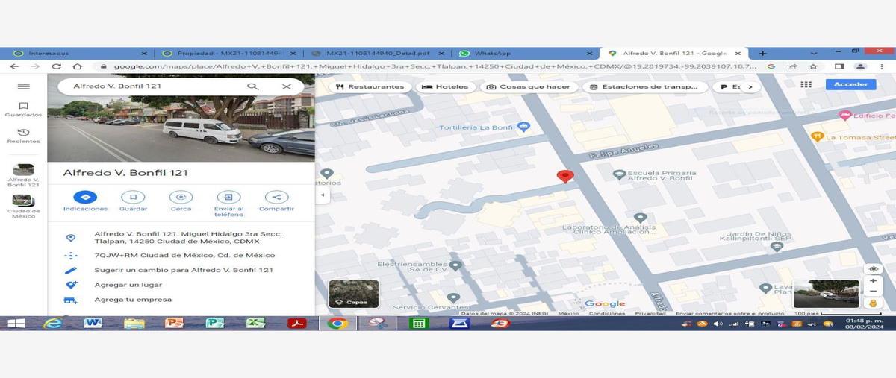The height and width of the screenshot is (378, 896).
Task: Open the Capas layers thumbnail
Action: [354, 294]
